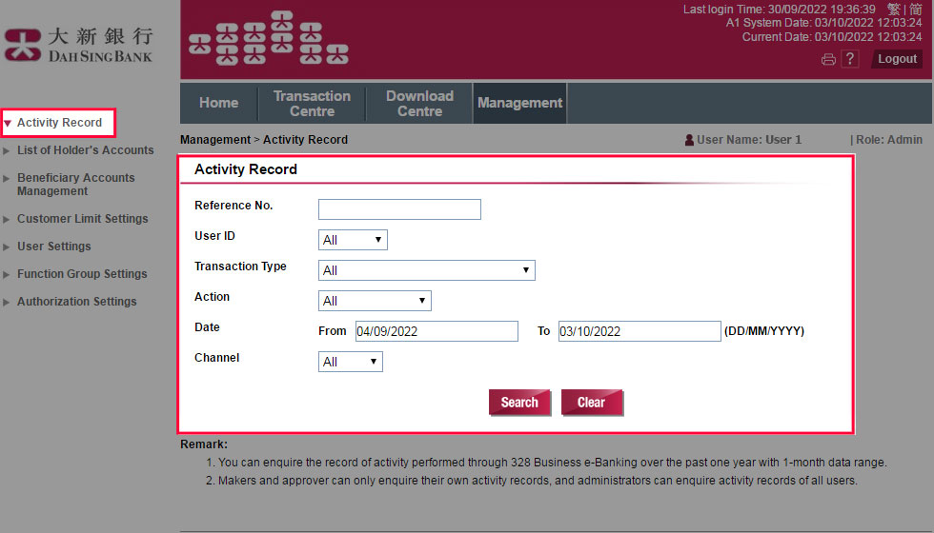Click the Dah Sing Bank logo
This screenshot has width=934, height=533.
tap(78, 45)
